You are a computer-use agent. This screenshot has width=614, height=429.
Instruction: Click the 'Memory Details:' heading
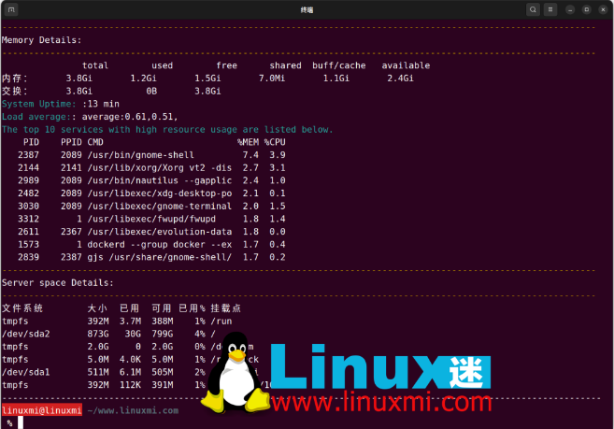[41, 40]
